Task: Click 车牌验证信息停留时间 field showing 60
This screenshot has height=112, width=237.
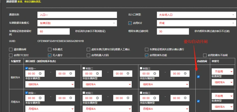Action: (54, 31)
